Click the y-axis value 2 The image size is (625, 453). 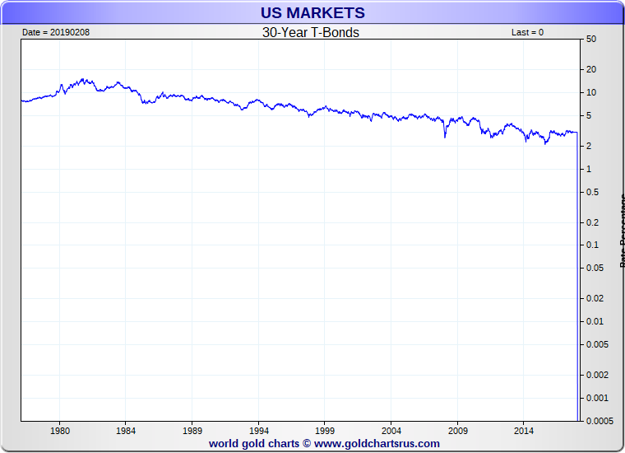pyautogui.click(x=589, y=146)
